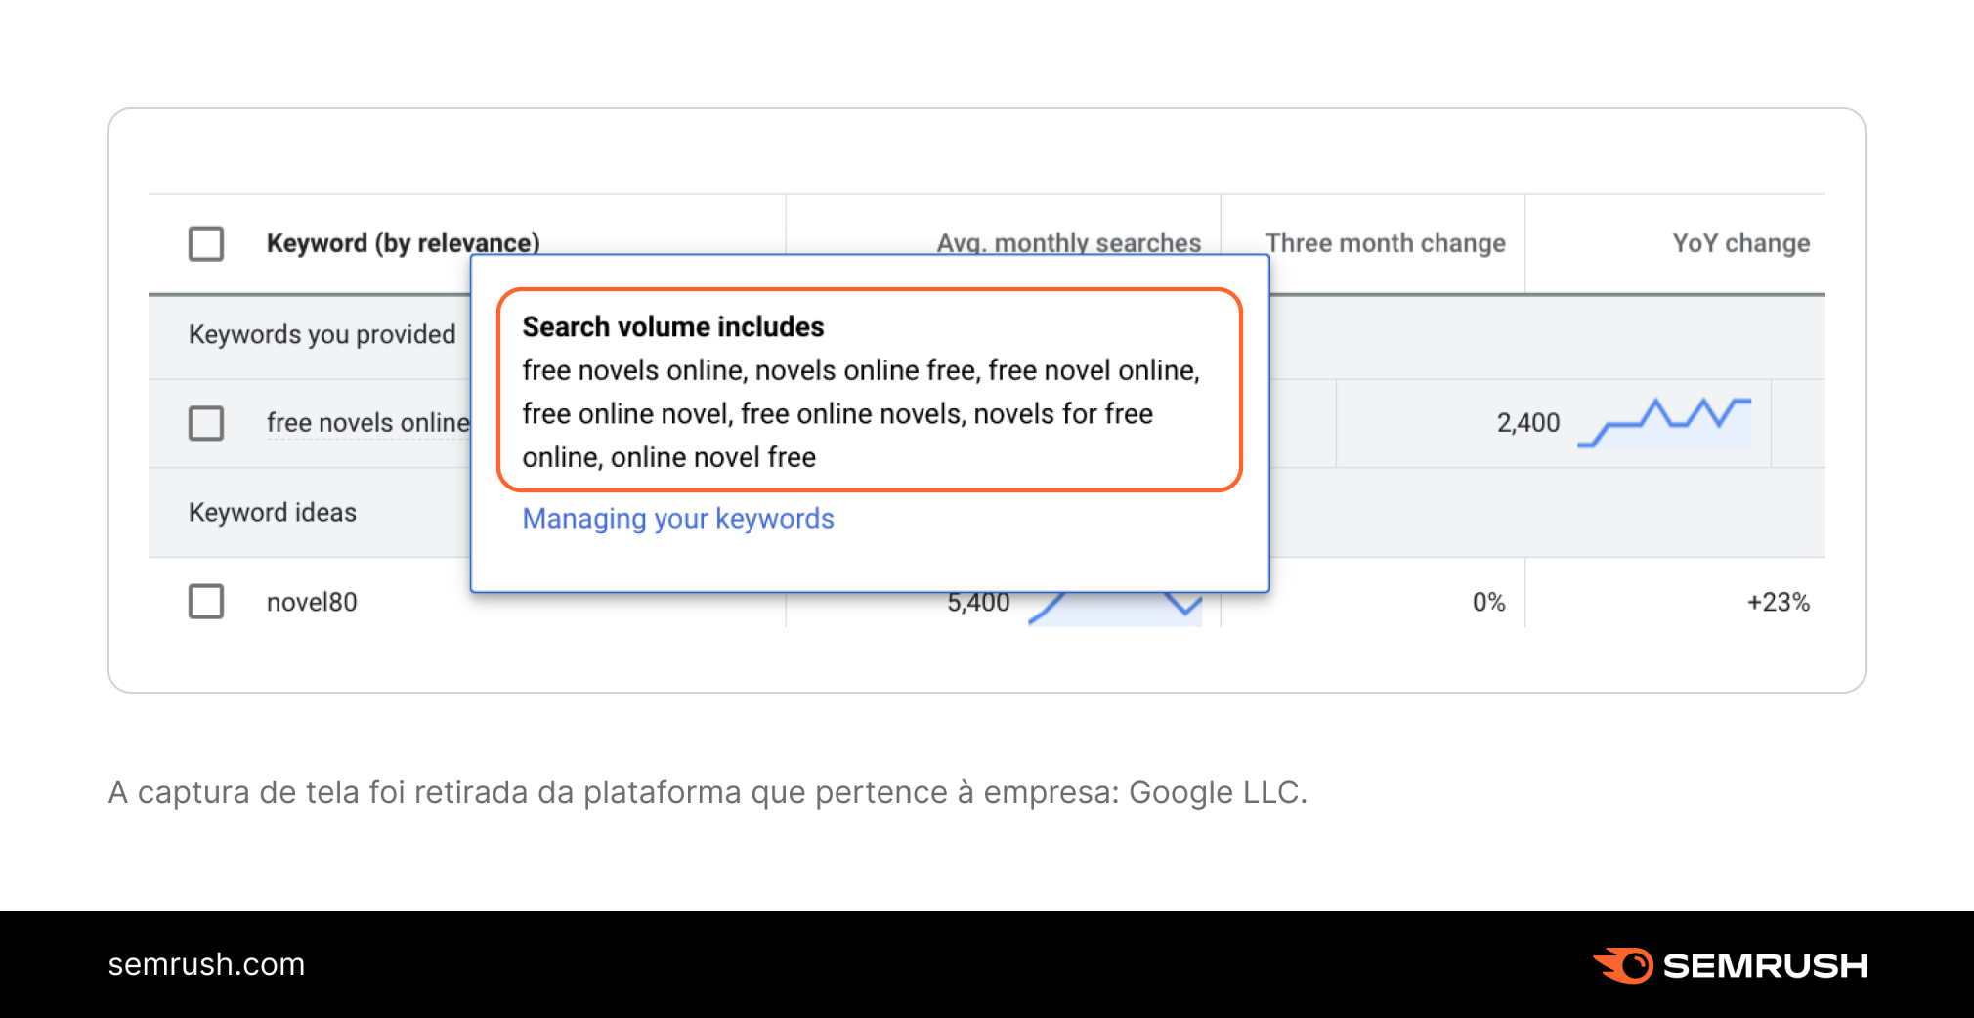Click the Semrush flame icon
1974x1018 pixels.
point(1625,965)
